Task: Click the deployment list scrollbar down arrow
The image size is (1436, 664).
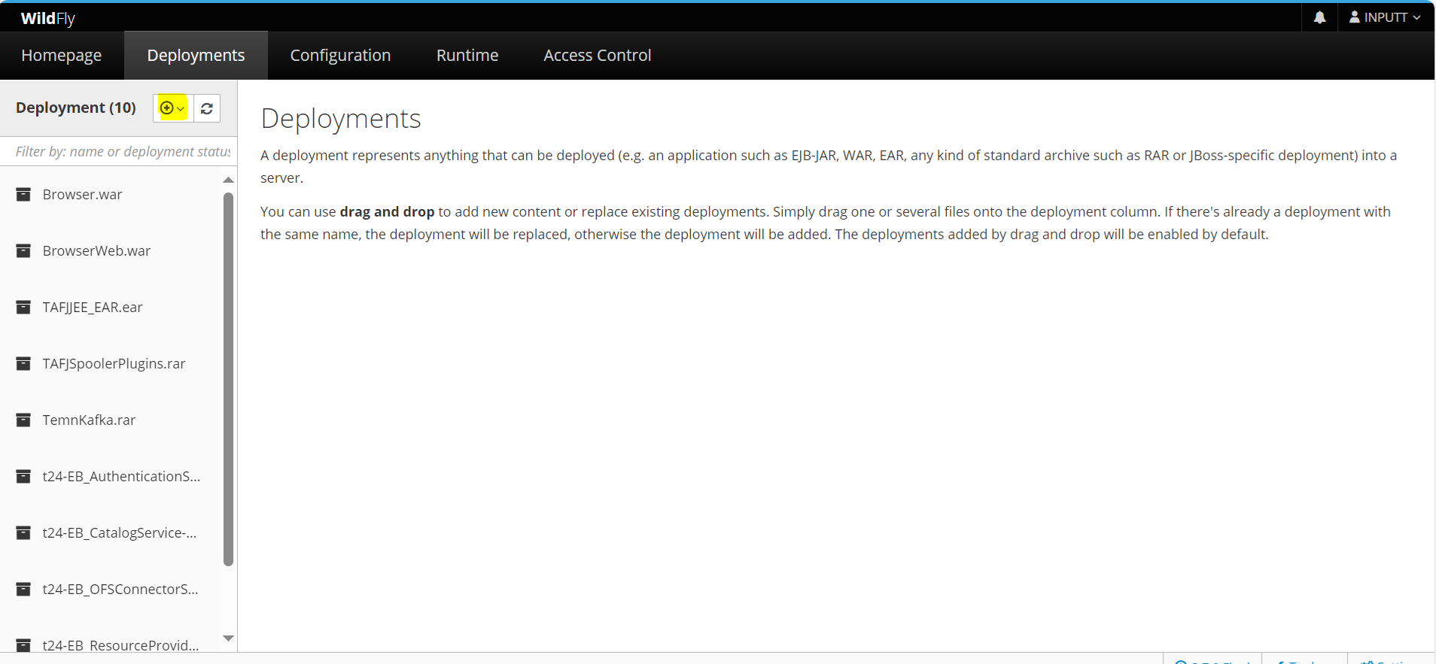Action: (229, 638)
